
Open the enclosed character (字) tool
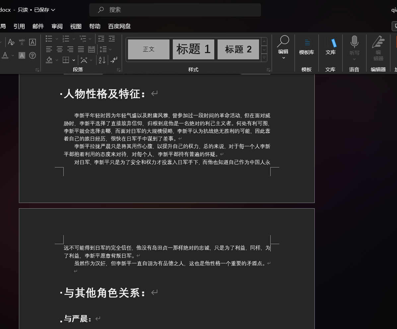pos(33,55)
